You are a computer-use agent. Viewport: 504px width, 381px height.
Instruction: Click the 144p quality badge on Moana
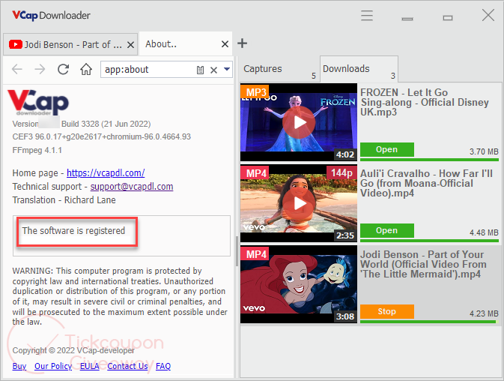point(341,172)
